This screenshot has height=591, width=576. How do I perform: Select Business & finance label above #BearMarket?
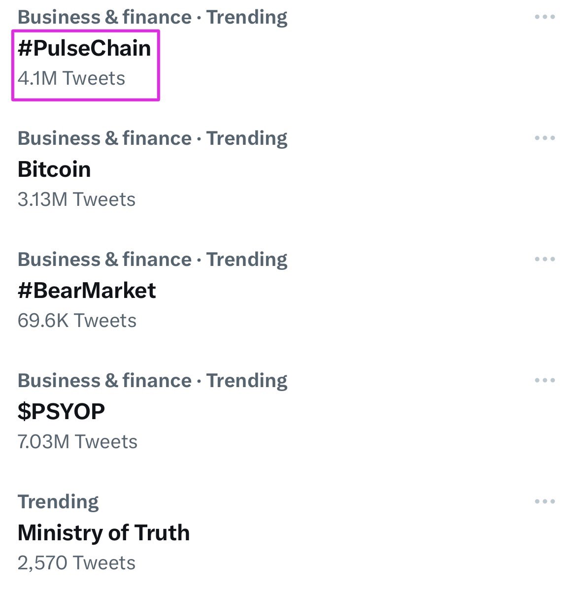[104, 260]
